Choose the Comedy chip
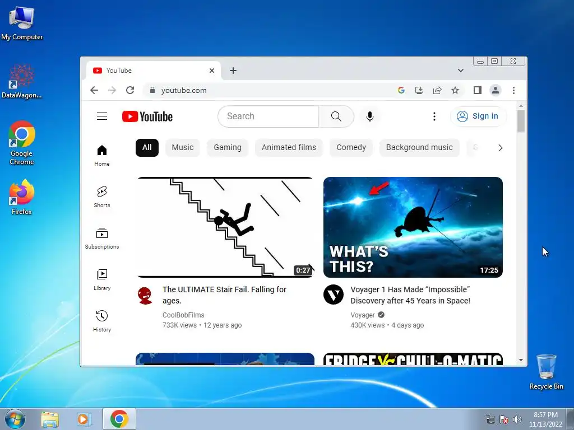The image size is (574, 430). 351,148
